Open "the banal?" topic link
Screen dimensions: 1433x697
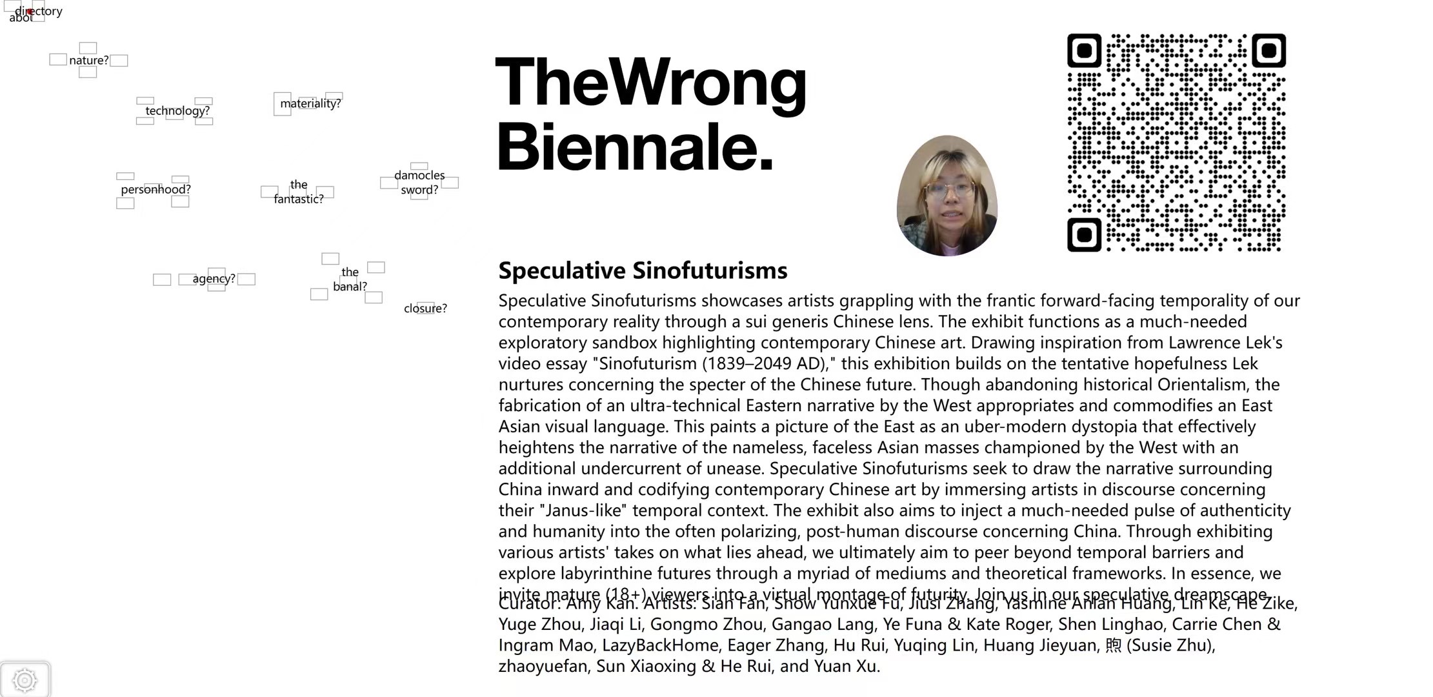tap(350, 279)
